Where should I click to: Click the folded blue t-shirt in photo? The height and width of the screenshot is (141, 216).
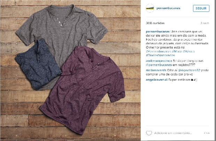[x=38, y=64]
